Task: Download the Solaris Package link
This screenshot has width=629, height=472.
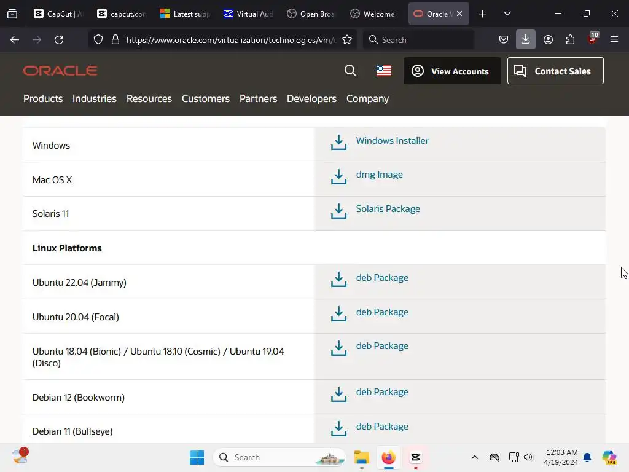Action: point(388,209)
